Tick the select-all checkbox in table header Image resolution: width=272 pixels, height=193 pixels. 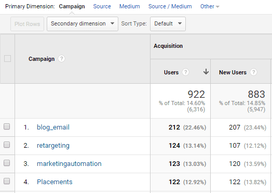(7, 59)
